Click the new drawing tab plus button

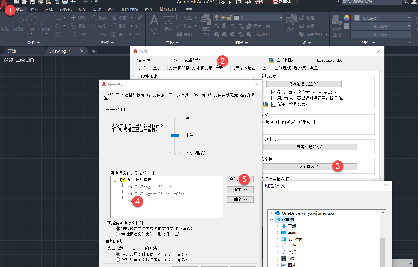94,51
